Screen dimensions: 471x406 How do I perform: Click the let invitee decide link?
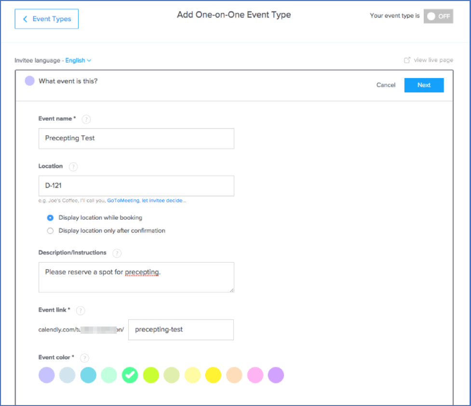[x=162, y=200]
